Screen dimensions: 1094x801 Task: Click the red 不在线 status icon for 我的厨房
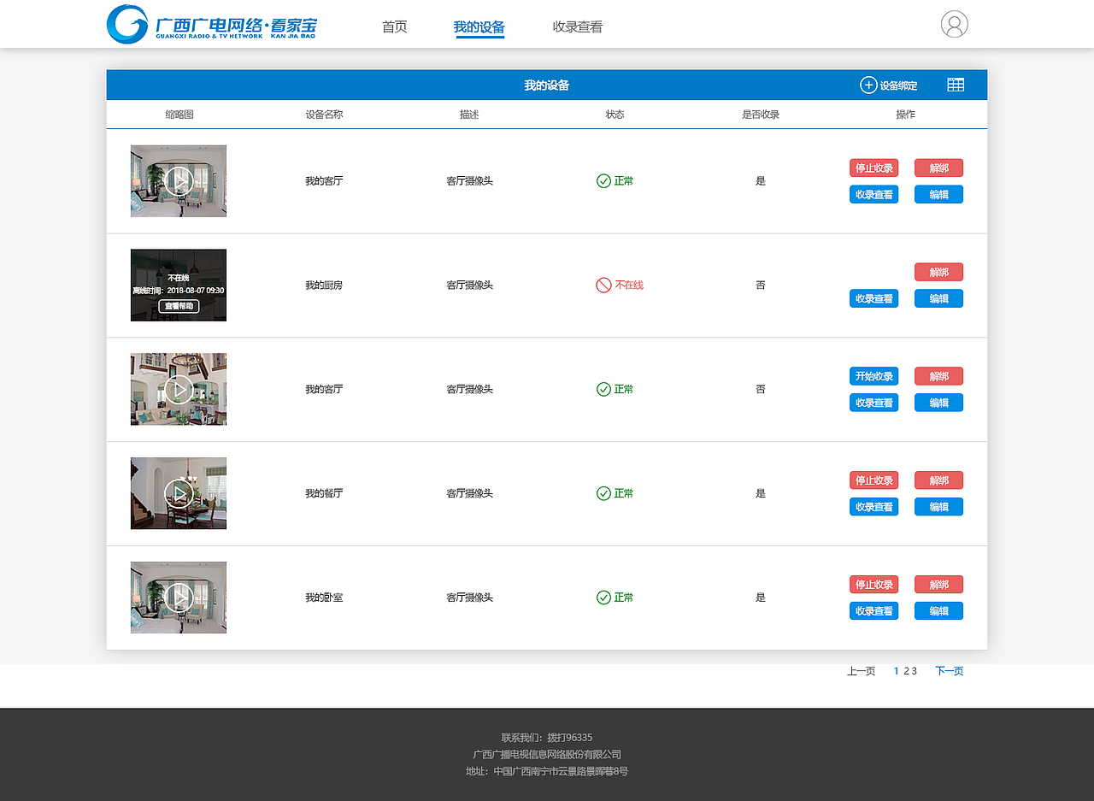pyautogui.click(x=604, y=285)
